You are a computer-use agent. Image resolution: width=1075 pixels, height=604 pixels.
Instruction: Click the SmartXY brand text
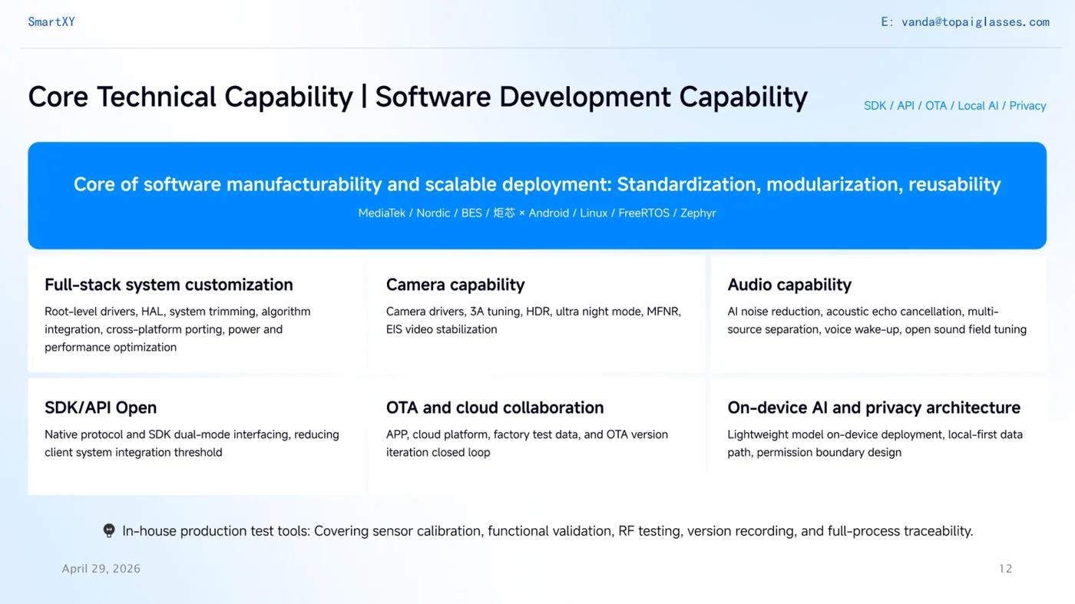point(51,21)
